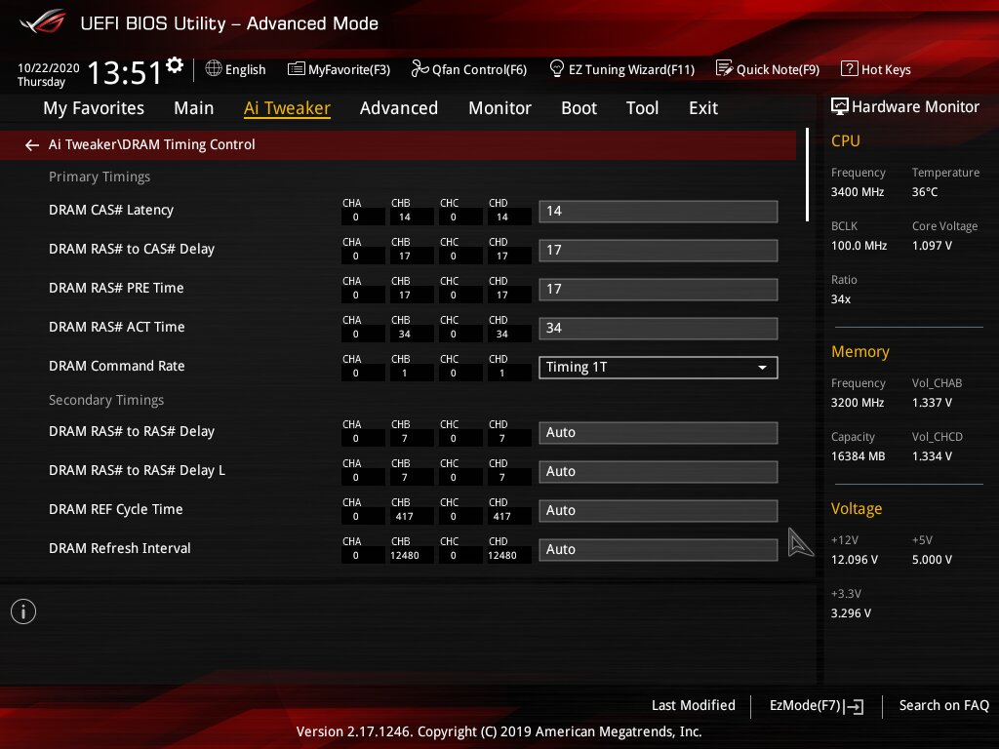Screen dimensions: 999x749
Task: Click Last Modified at bottom
Action: (694, 705)
